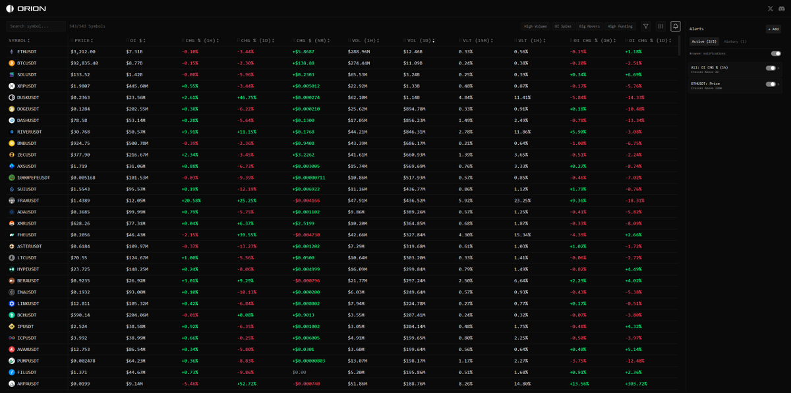Screen dimensions: 791x393
Task: Select the FRAXUSDT symbol row
Action: [343, 200]
